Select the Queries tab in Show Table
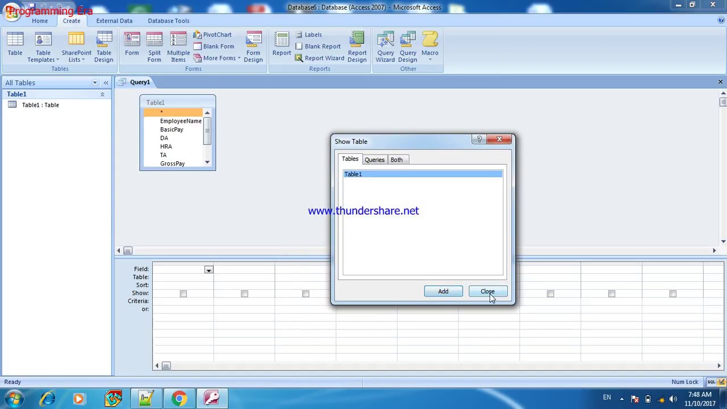The height and width of the screenshot is (409, 727). pyautogui.click(x=374, y=160)
